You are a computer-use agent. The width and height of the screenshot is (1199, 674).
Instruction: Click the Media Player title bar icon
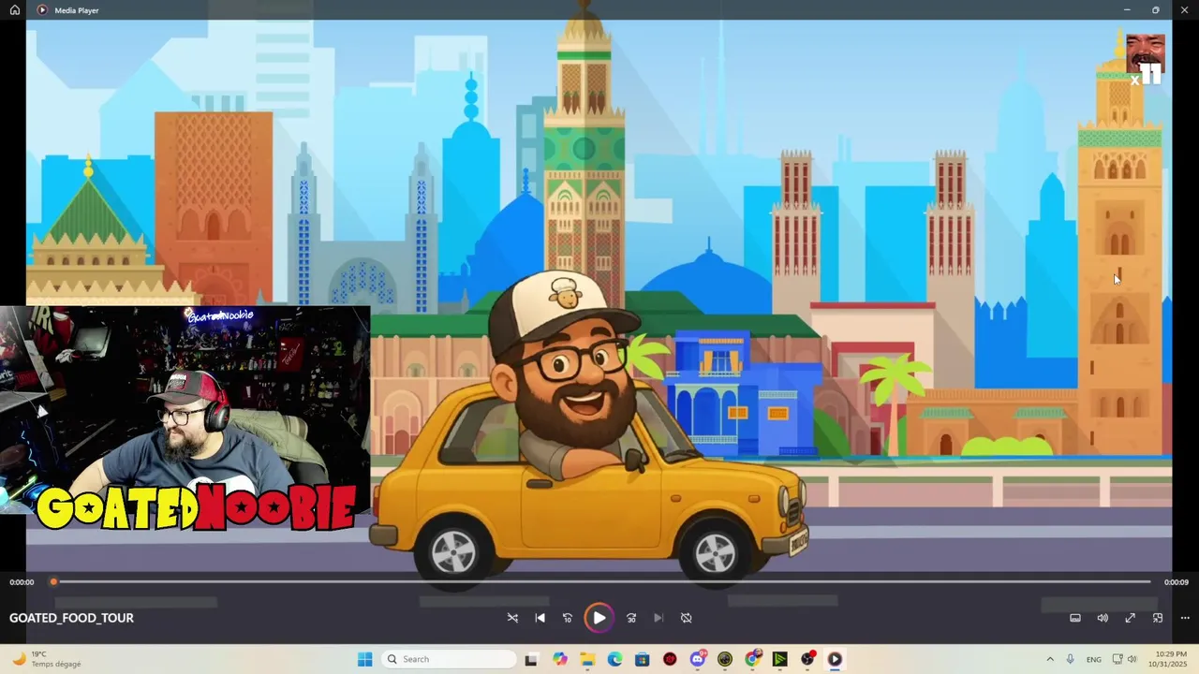click(x=42, y=10)
